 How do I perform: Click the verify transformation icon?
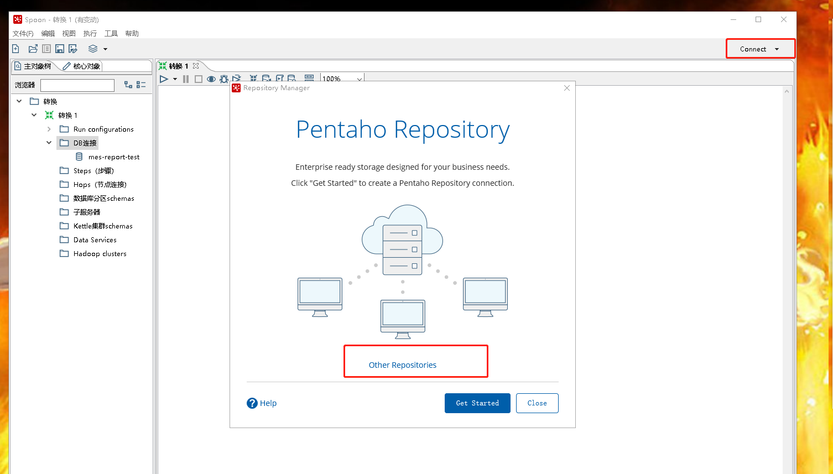(x=253, y=79)
